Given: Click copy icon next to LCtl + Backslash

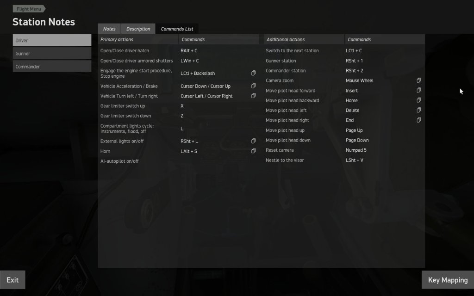Looking at the screenshot, I should [x=253, y=73].
